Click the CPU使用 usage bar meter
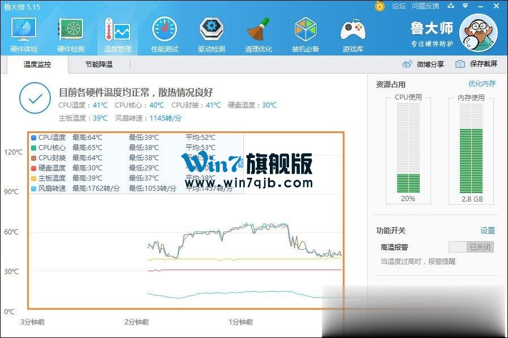This screenshot has width=508, height=338. [x=408, y=148]
